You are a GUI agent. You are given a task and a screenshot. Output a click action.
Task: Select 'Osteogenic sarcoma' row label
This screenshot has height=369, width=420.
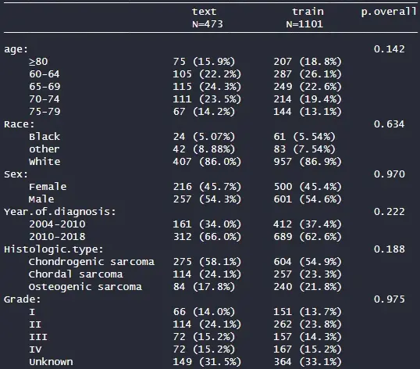pyautogui.click(x=85, y=287)
